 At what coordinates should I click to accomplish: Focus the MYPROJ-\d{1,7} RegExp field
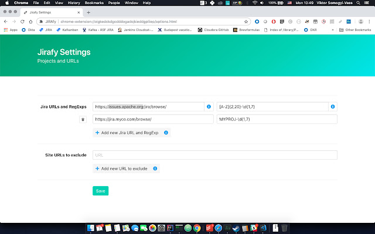277,119
